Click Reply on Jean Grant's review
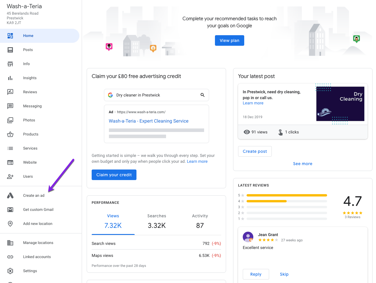Image resolution: width=376 pixels, height=283 pixels. coord(256,274)
